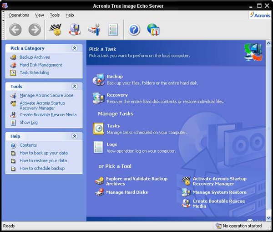Image resolution: width=273 pixels, height=232 pixels.
Task: Select sidebar Activate Acronis Startup Recovery Manager link
Action: click(x=42, y=106)
